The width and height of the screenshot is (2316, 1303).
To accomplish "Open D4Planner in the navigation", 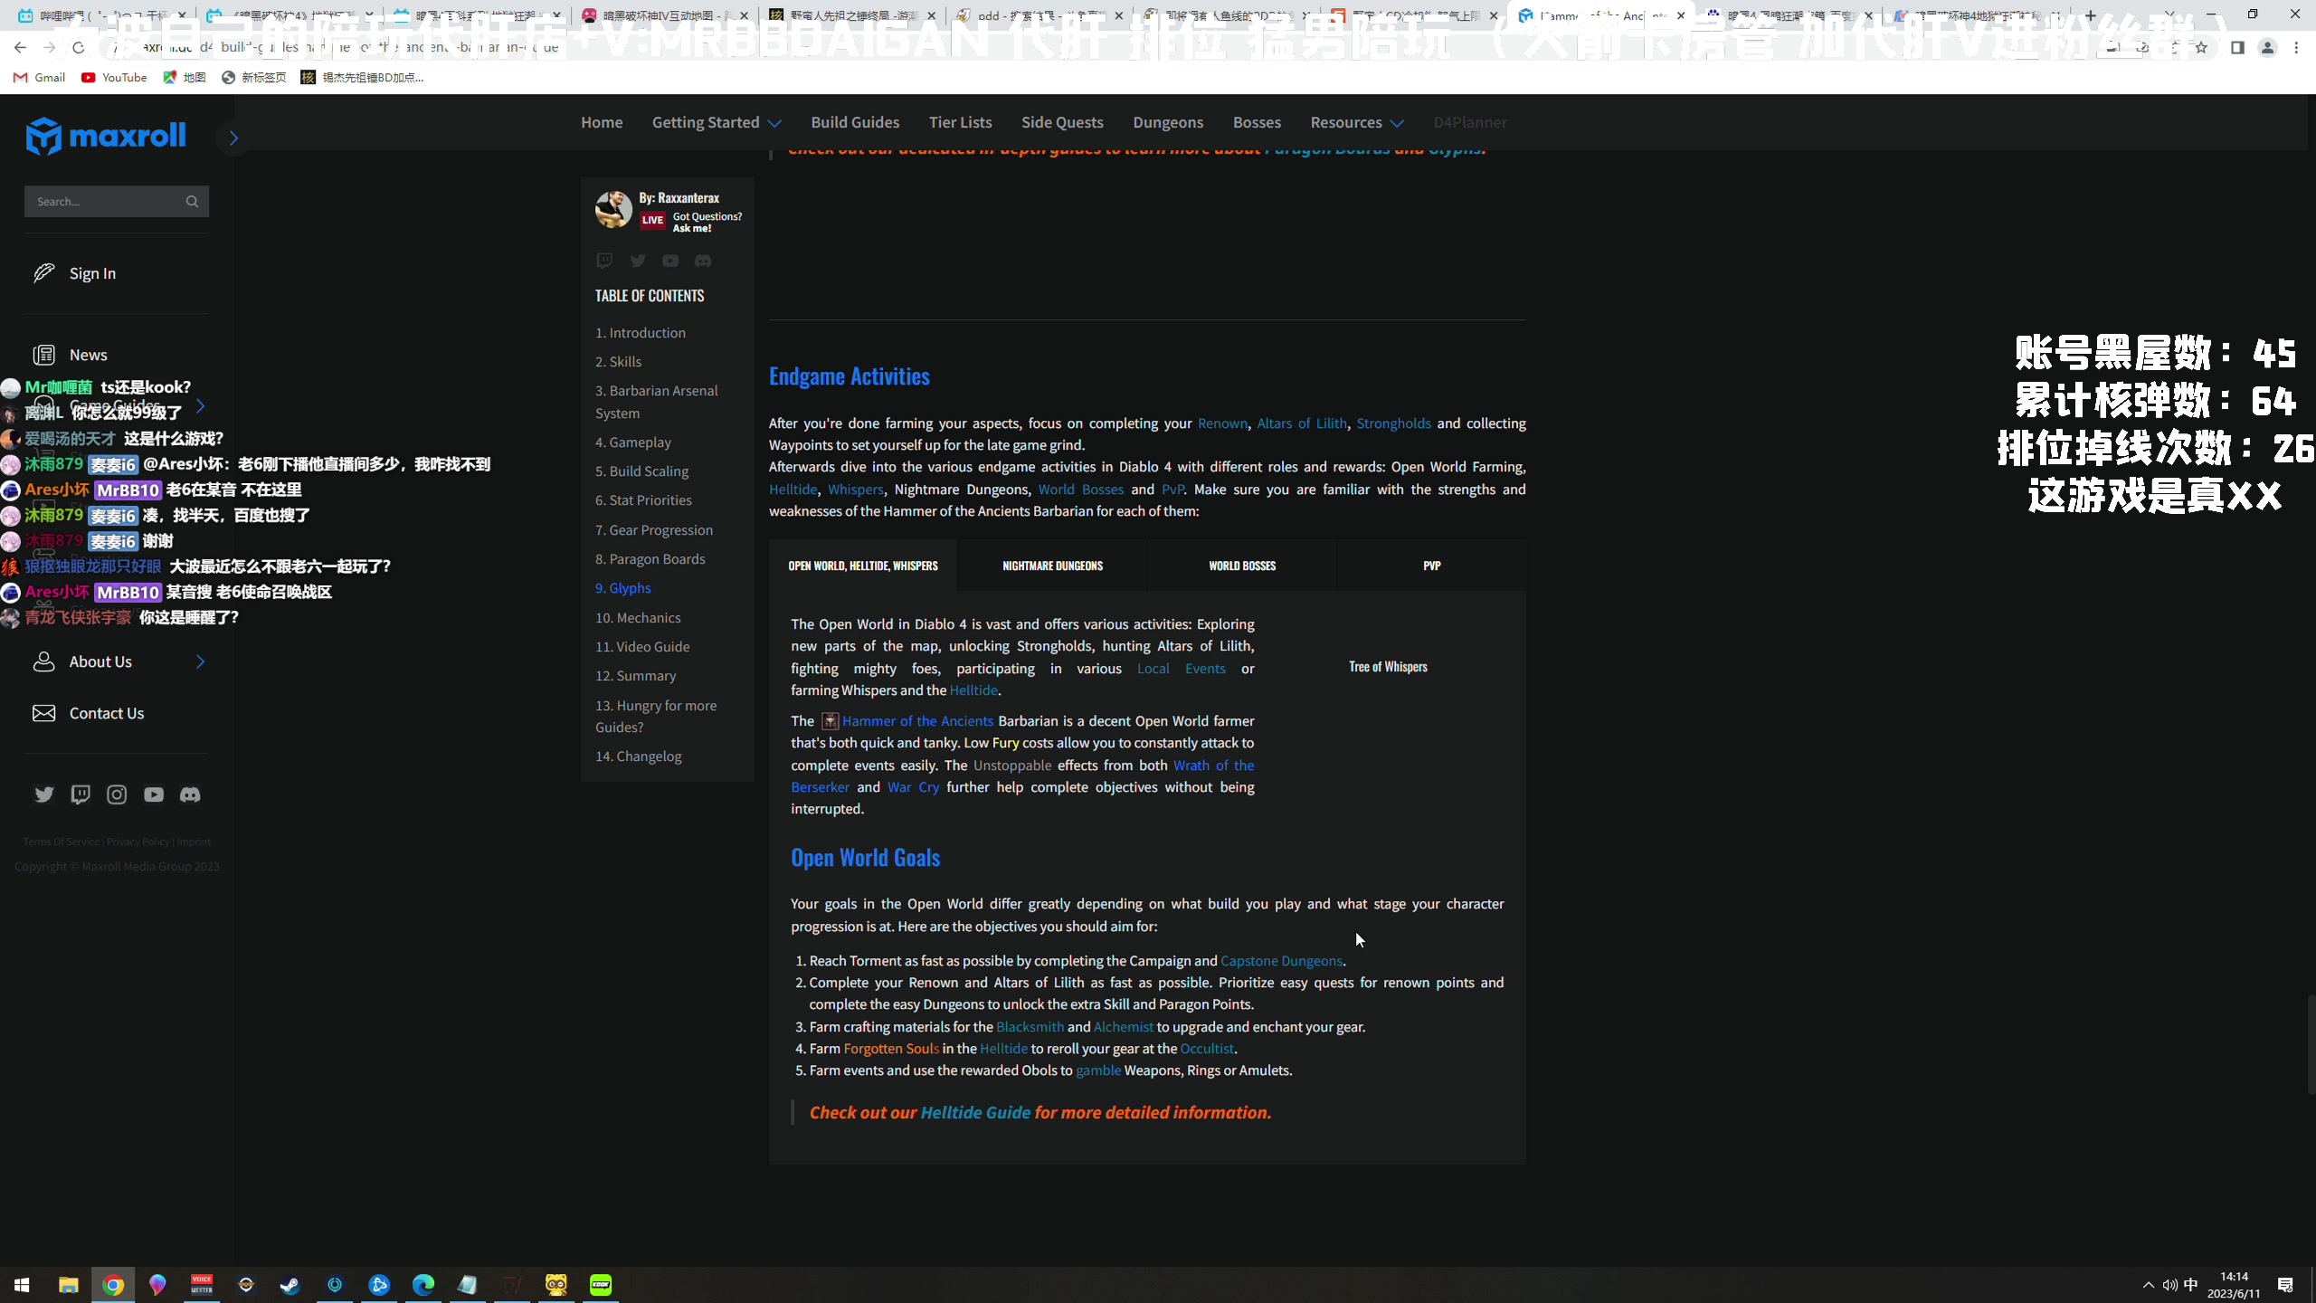I will [1470, 122].
